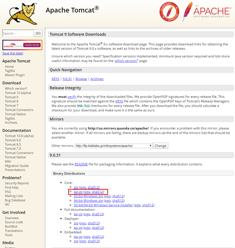Open Overview under Get Involved

tap(12, 218)
